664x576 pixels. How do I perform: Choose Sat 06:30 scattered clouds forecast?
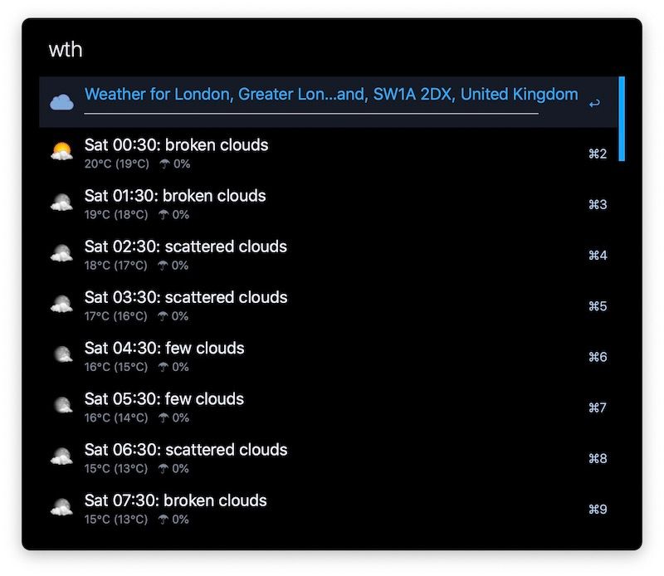tap(185, 450)
